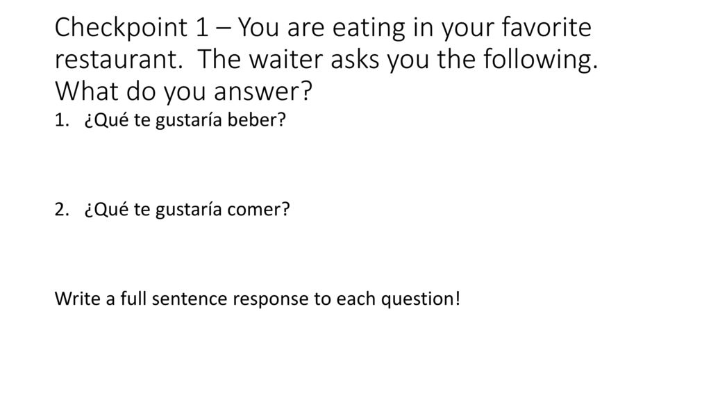
Task: Click the "Write a full sentence response" instruction
Action: click(x=258, y=299)
